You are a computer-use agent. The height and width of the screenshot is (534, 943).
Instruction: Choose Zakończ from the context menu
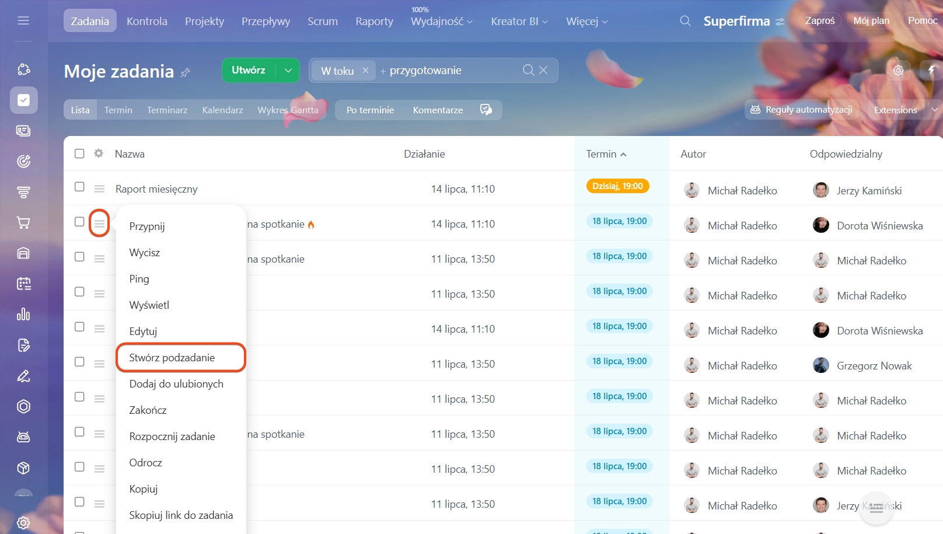click(x=148, y=410)
